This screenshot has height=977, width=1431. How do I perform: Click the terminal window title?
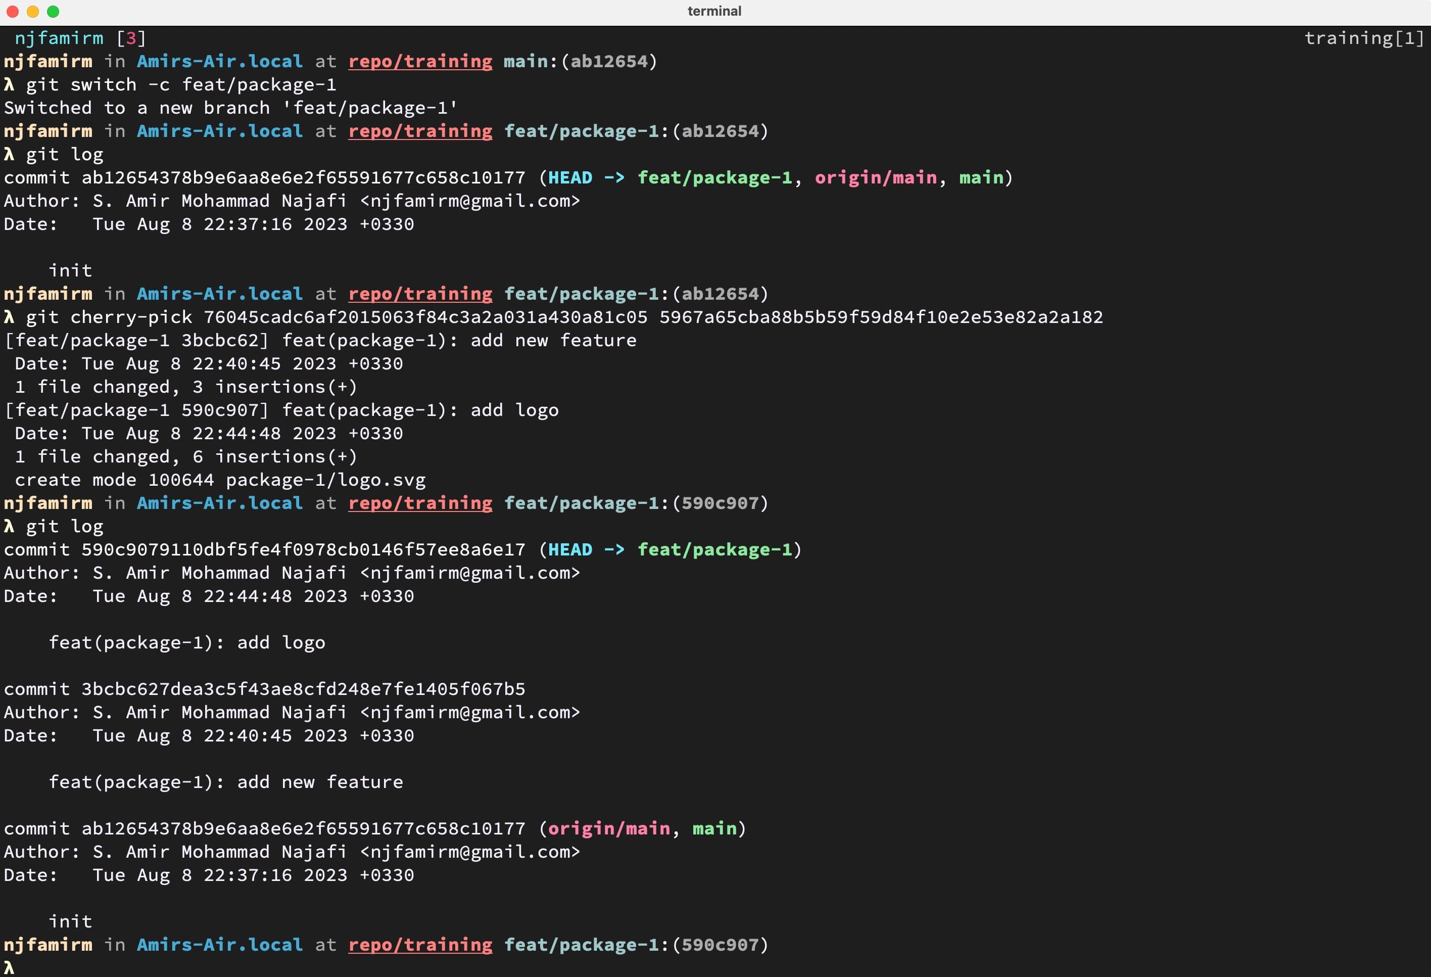(x=714, y=11)
